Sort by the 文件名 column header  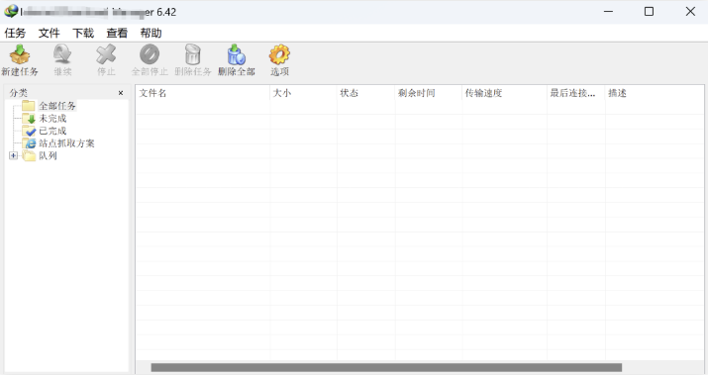pyautogui.click(x=203, y=93)
